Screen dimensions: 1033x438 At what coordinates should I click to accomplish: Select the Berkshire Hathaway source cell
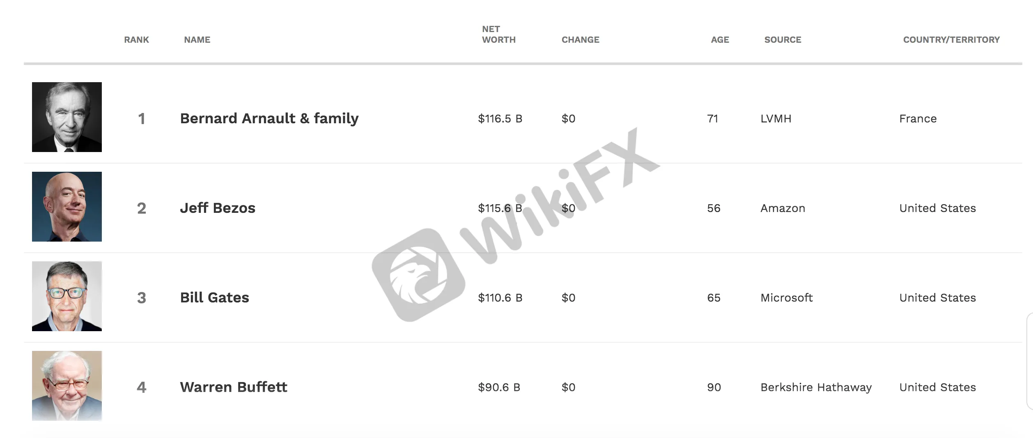[x=816, y=387]
